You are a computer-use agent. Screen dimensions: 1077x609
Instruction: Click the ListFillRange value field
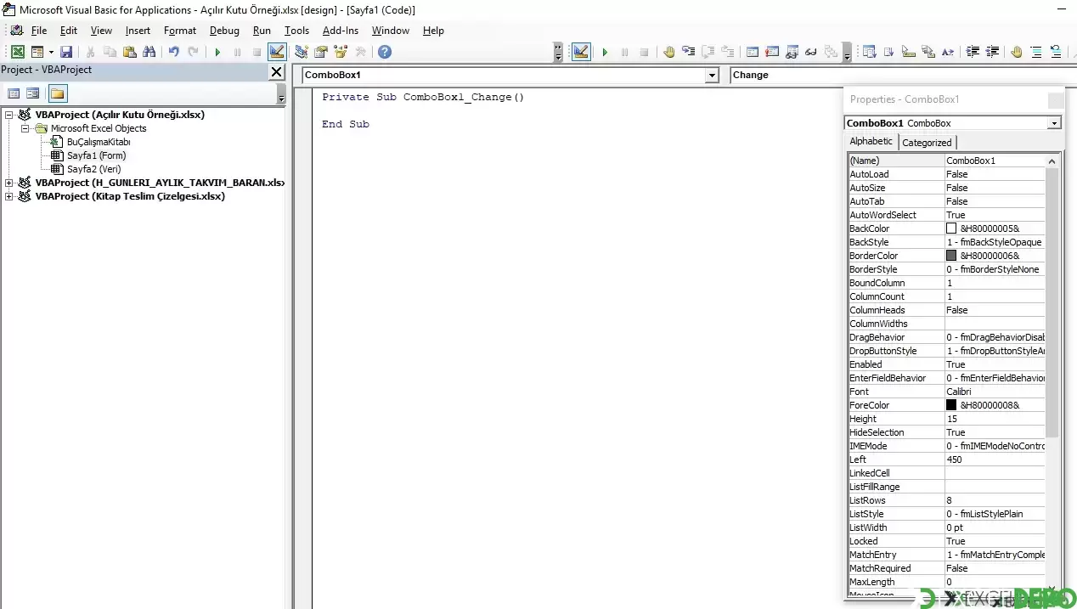[995, 487]
